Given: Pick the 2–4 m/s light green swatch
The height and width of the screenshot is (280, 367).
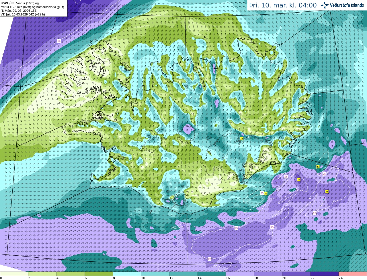Looking at the screenshot, I should [x=42, y=274].
